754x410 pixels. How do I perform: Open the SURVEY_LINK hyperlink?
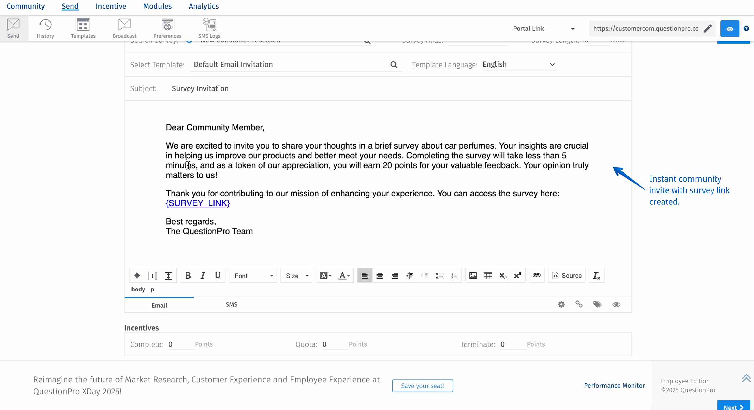coord(198,203)
